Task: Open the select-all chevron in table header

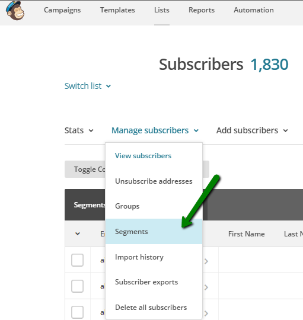Action: point(78,233)
